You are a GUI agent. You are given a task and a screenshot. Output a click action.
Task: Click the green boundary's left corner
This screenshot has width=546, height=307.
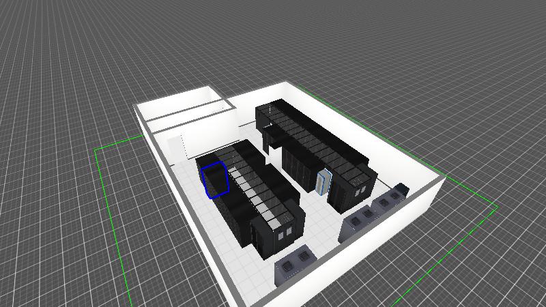[x=96, y=148]
